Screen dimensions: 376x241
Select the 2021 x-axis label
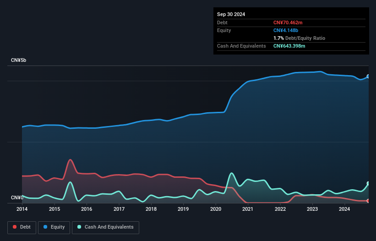(248, 209)
